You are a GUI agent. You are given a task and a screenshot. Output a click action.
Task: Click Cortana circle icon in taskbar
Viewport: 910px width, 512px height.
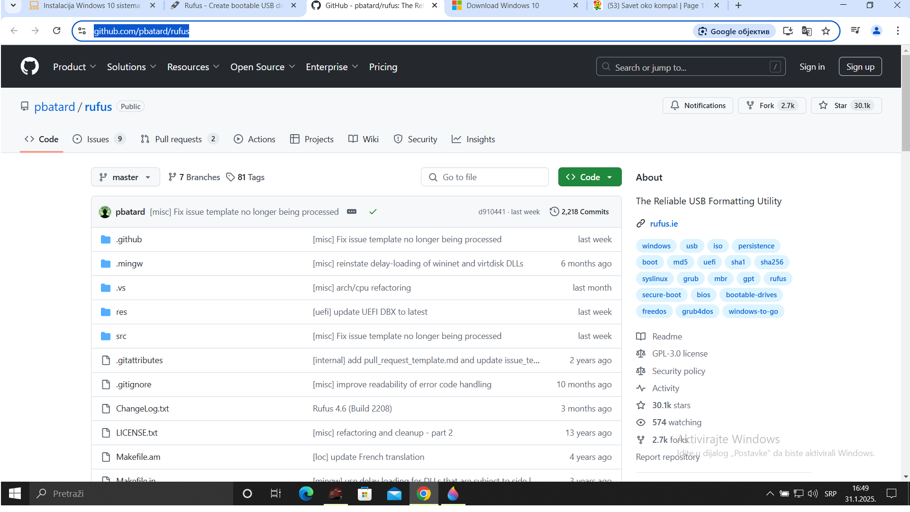coord(247,494)
